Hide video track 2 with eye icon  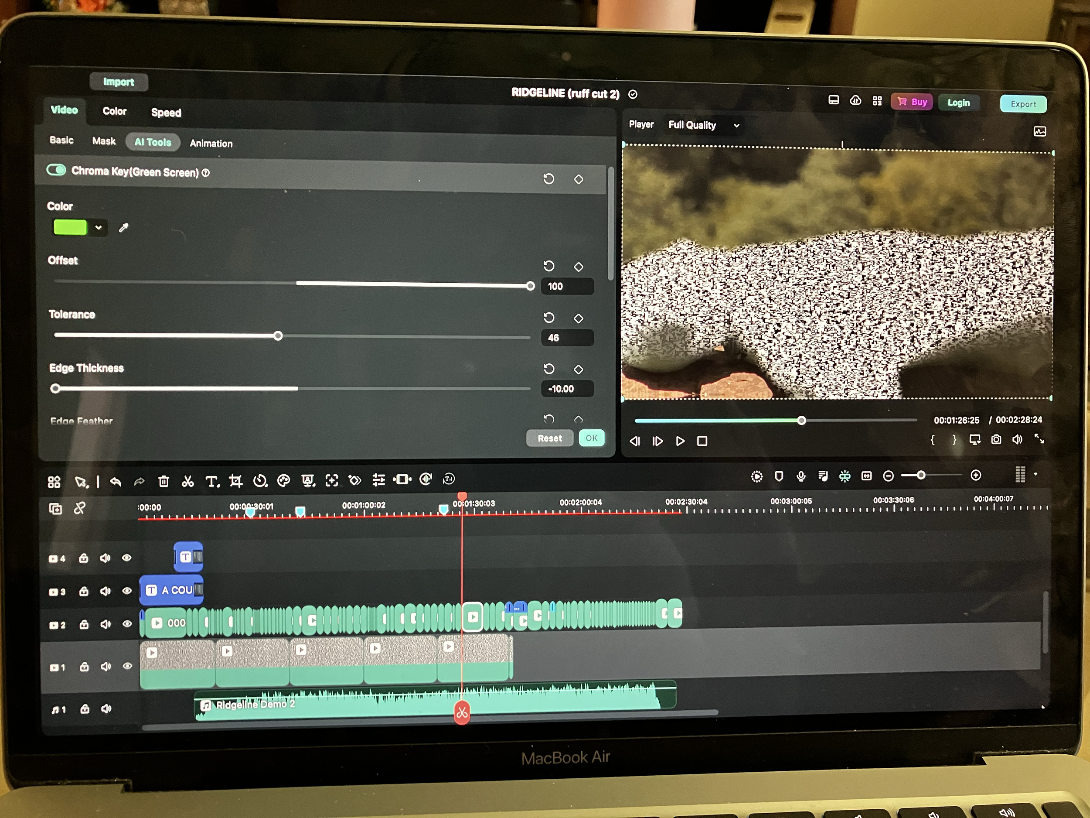tap(127, 624)
